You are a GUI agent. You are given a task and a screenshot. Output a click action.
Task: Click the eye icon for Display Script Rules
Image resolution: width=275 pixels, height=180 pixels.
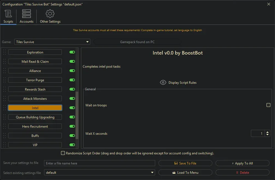(163, 83)
